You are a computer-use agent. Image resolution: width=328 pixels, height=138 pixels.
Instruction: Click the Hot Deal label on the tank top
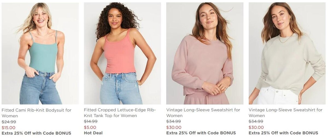point(93,133)
